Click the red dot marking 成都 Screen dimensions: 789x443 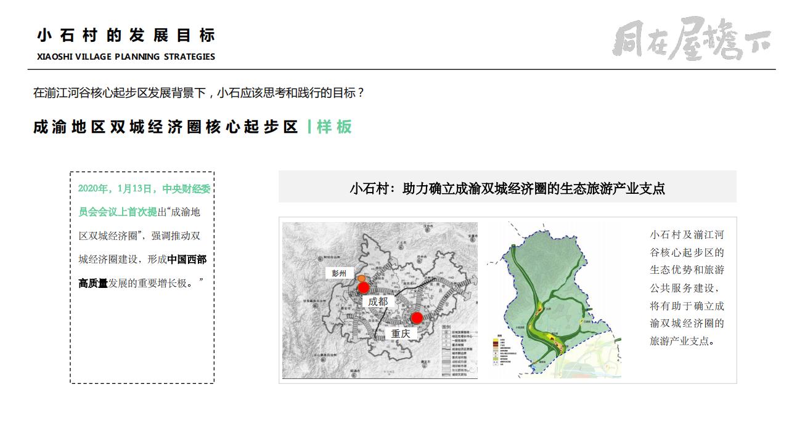(364, 287)
